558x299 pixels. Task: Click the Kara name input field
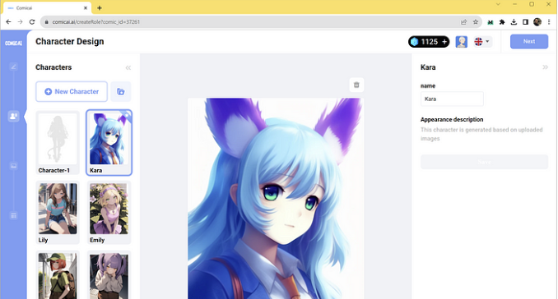pos(452,99)
